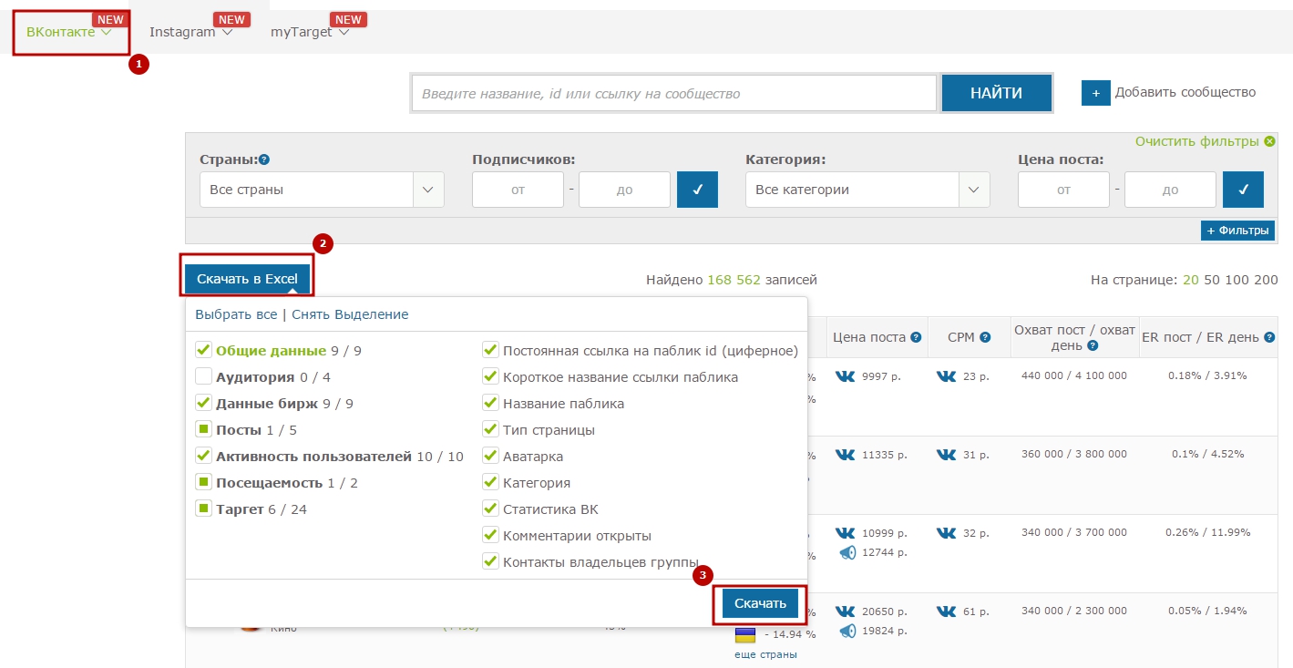Expand additional filters with + Фильтры

[1237, 231]
